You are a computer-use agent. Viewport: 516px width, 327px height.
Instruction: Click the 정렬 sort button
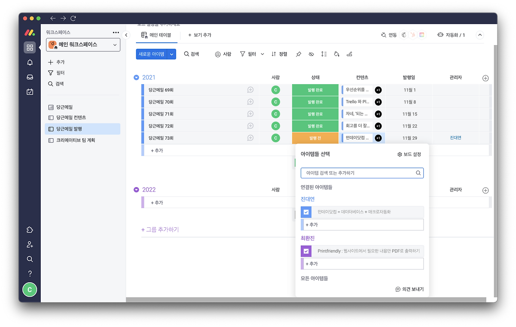click(279, 54)
